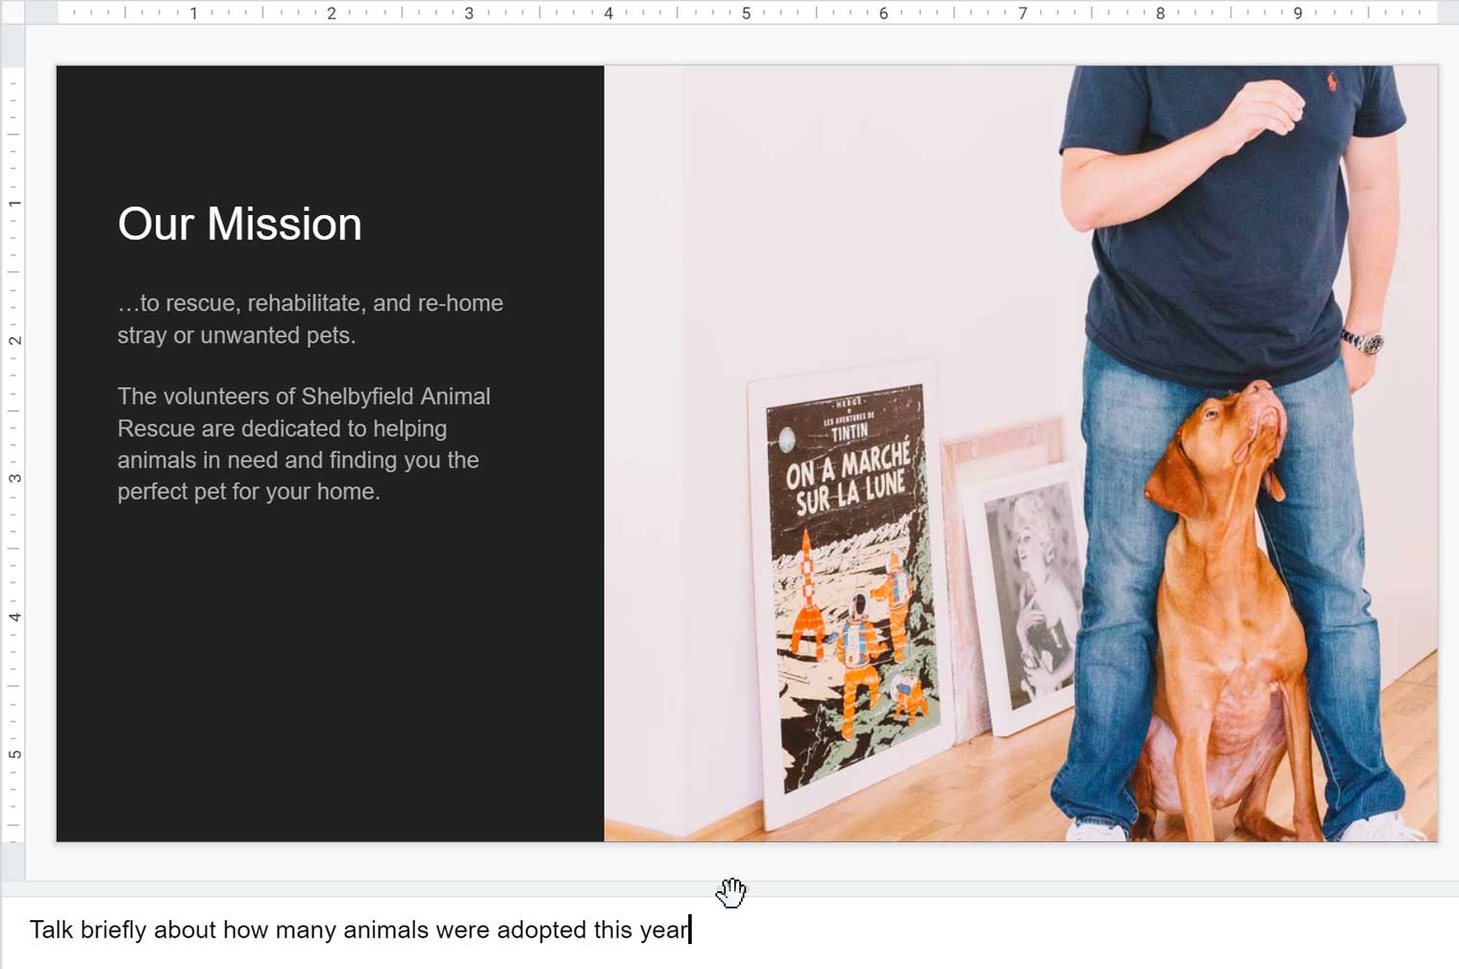Click the horizontal ruler at the 7-inch mark
The image size is (1459, 969).
(1021, 14)
